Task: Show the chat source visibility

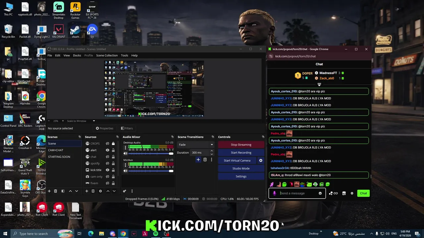Action: (107, 157)
